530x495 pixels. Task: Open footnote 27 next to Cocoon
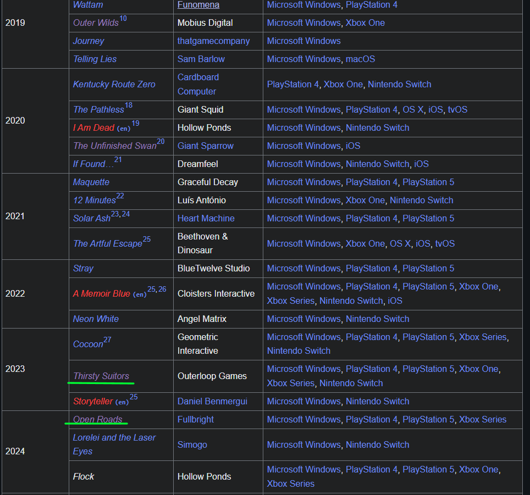[x=107, y=340]
